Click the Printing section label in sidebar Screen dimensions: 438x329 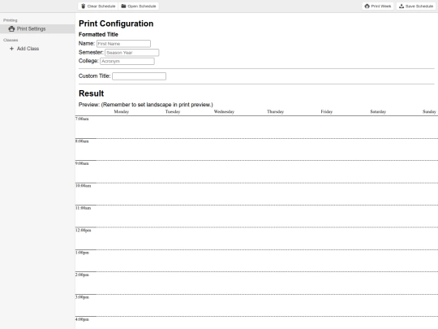tap(11, 20)
